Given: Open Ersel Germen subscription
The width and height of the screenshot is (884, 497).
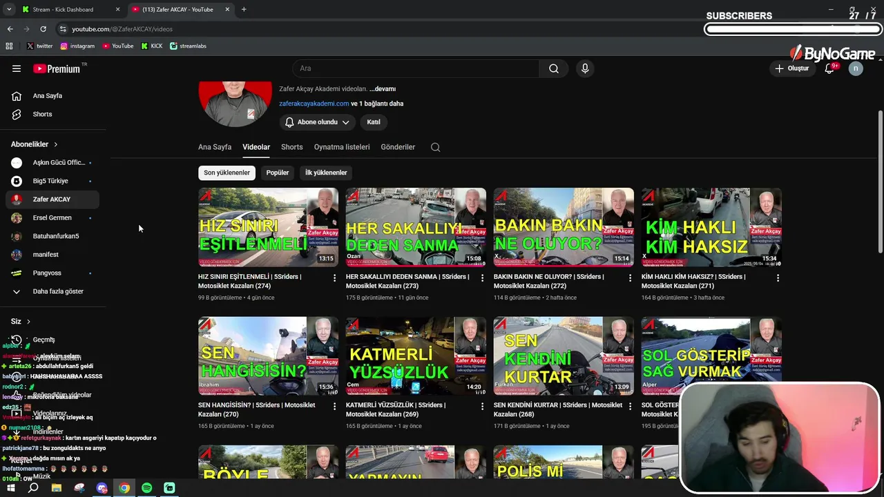Looking at the screenshot, I should 52,218.
